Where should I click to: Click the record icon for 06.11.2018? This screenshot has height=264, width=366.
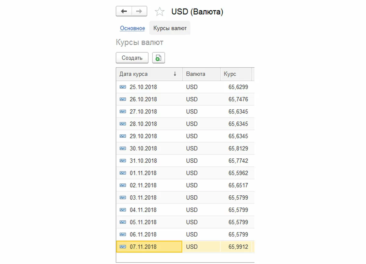(123, 234)
